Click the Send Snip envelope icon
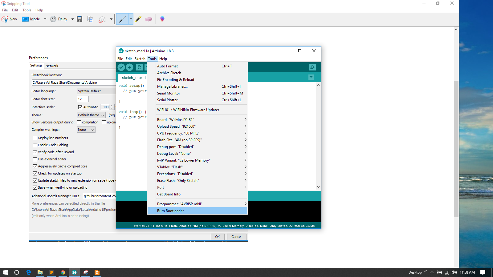The height and width of the screenshot is (277, 493). point(102,19)
